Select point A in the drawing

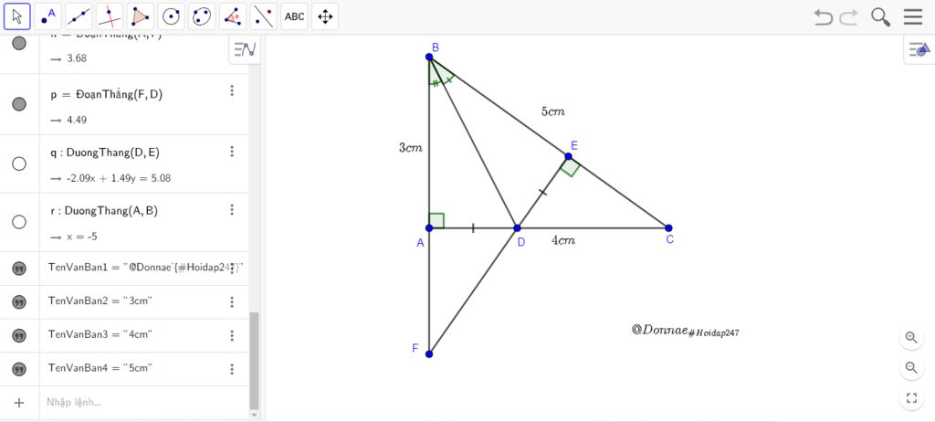(429, 228)
